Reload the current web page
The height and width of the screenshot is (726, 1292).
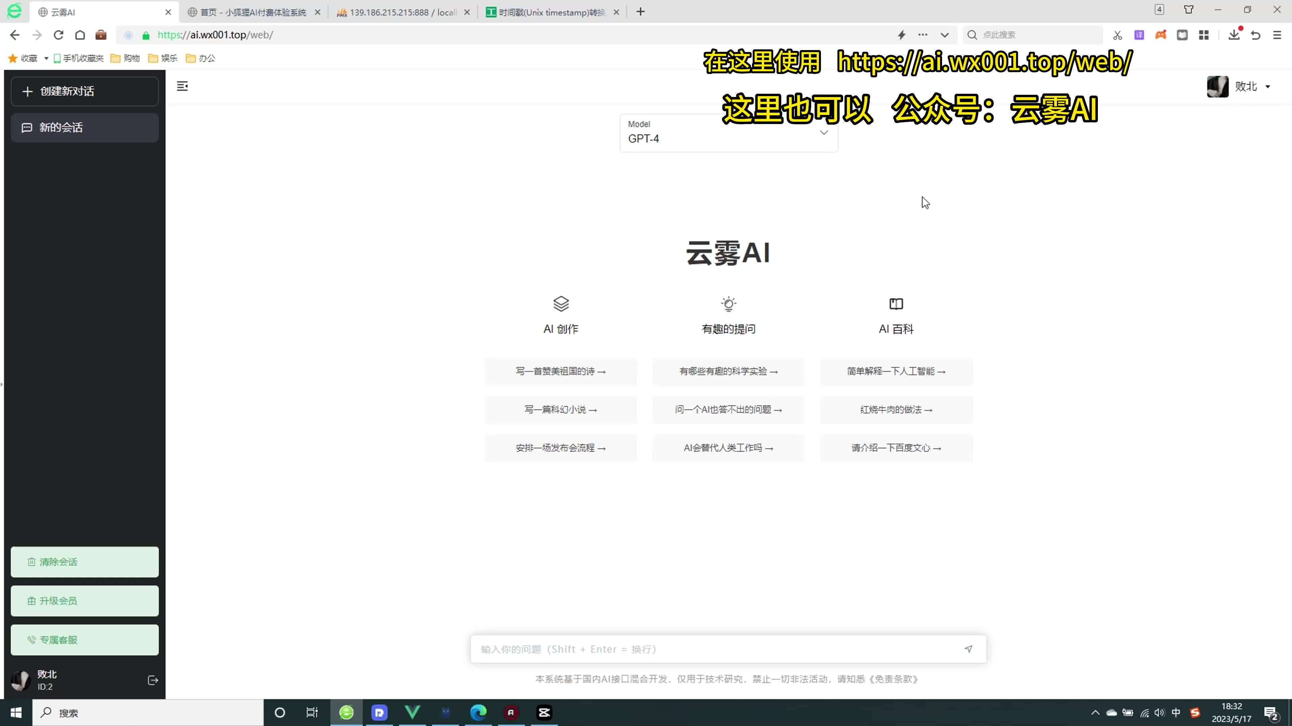[59, 35]
